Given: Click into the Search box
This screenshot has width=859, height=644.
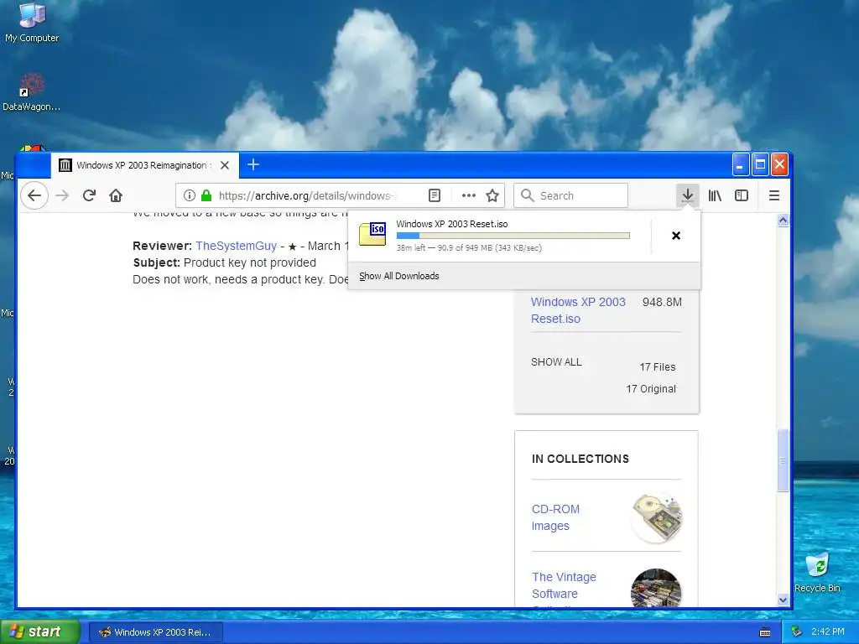Looking at the screenshot, I should point(570,195).
